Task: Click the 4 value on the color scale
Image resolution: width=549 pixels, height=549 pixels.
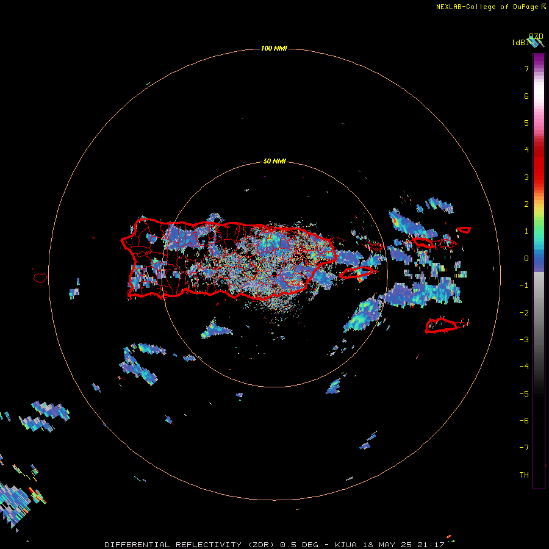Action: tap(526, 150)
